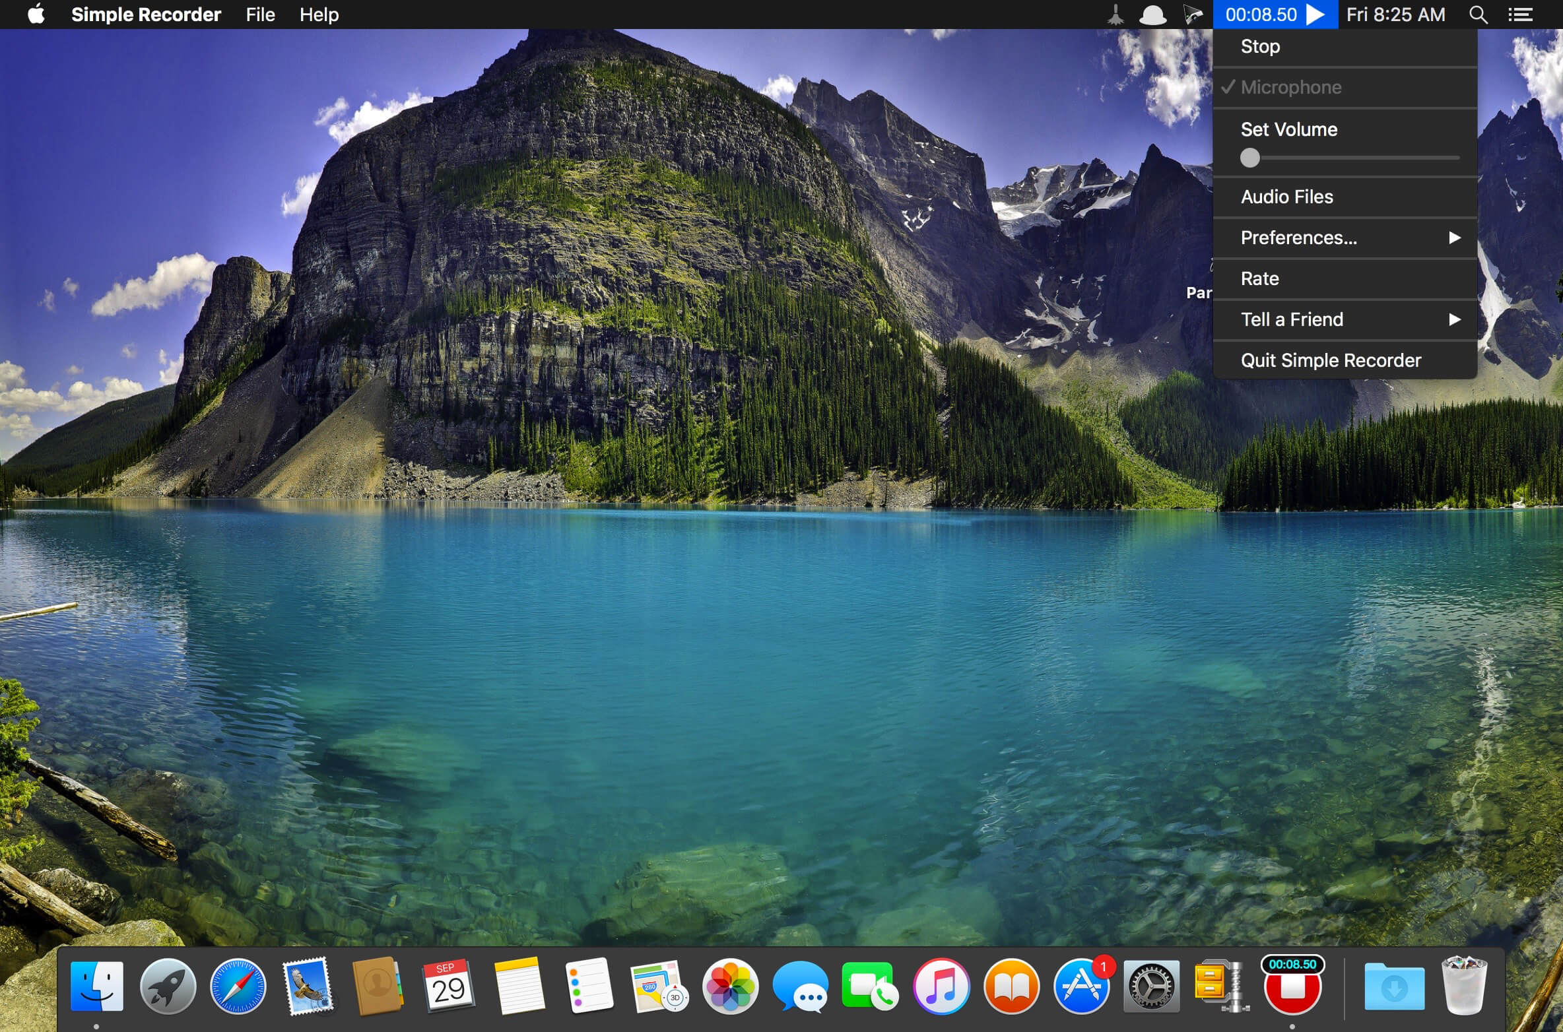This screenshot has width=1563, height=1032.
Task: Open the App Store from the dock
Action: [x=1082, y=986]
